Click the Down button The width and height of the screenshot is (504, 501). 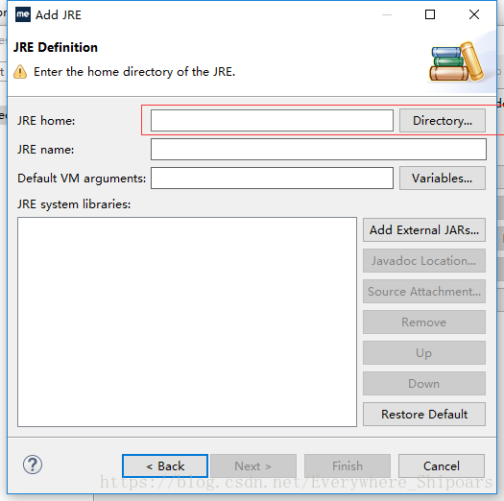tap(424, 383)
